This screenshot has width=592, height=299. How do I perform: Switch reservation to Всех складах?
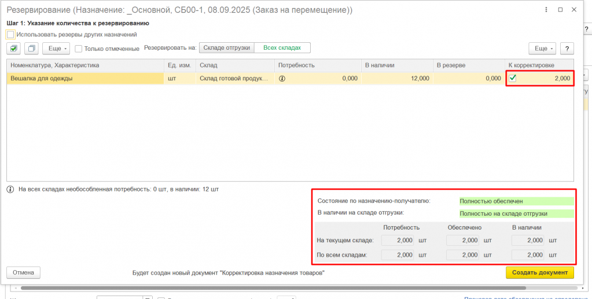(282, 48)
